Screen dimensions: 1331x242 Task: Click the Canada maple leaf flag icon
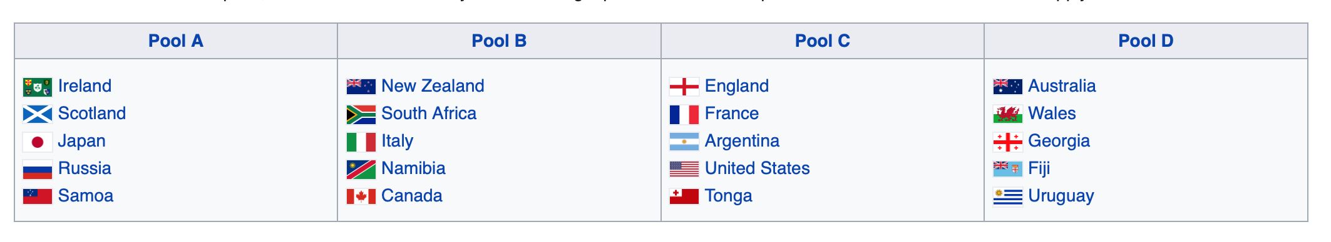[361, 196]
